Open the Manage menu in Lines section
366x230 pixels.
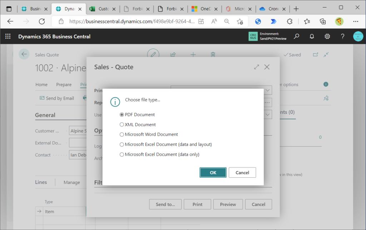click(x=71, y=182)
